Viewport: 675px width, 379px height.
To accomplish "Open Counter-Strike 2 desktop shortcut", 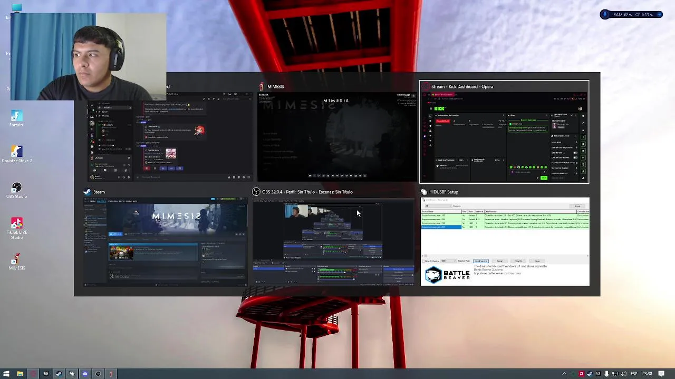I will pos(16,154).
